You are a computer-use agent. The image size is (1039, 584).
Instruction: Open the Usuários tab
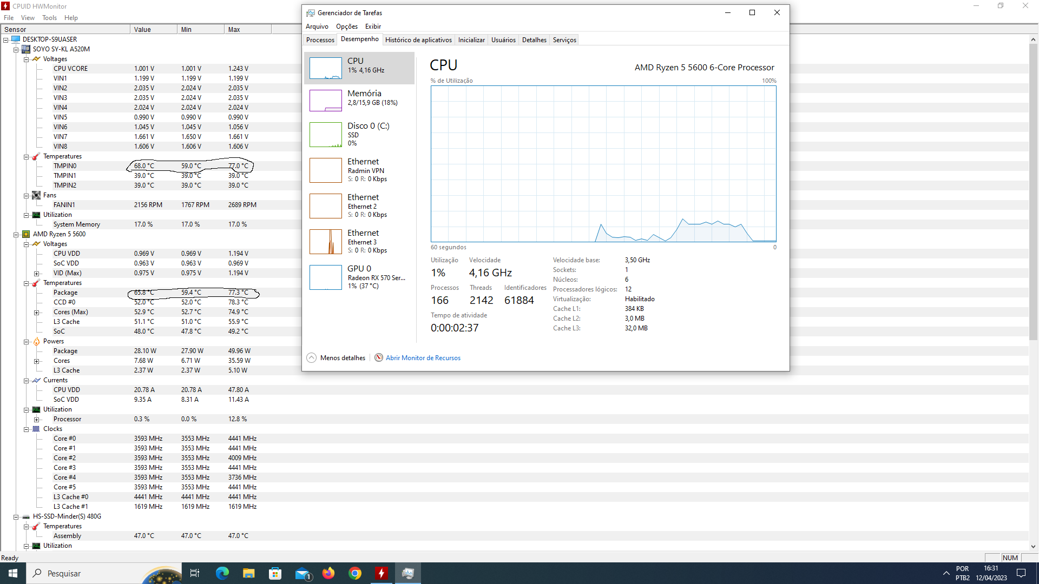pyautogui.click(x=503, y=39)
